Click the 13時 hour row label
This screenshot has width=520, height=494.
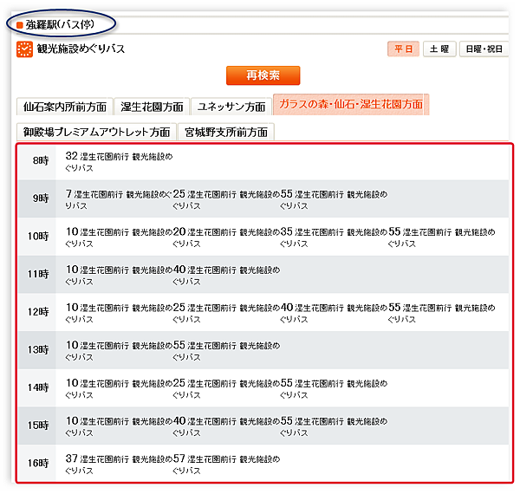[x=38, y=349]
